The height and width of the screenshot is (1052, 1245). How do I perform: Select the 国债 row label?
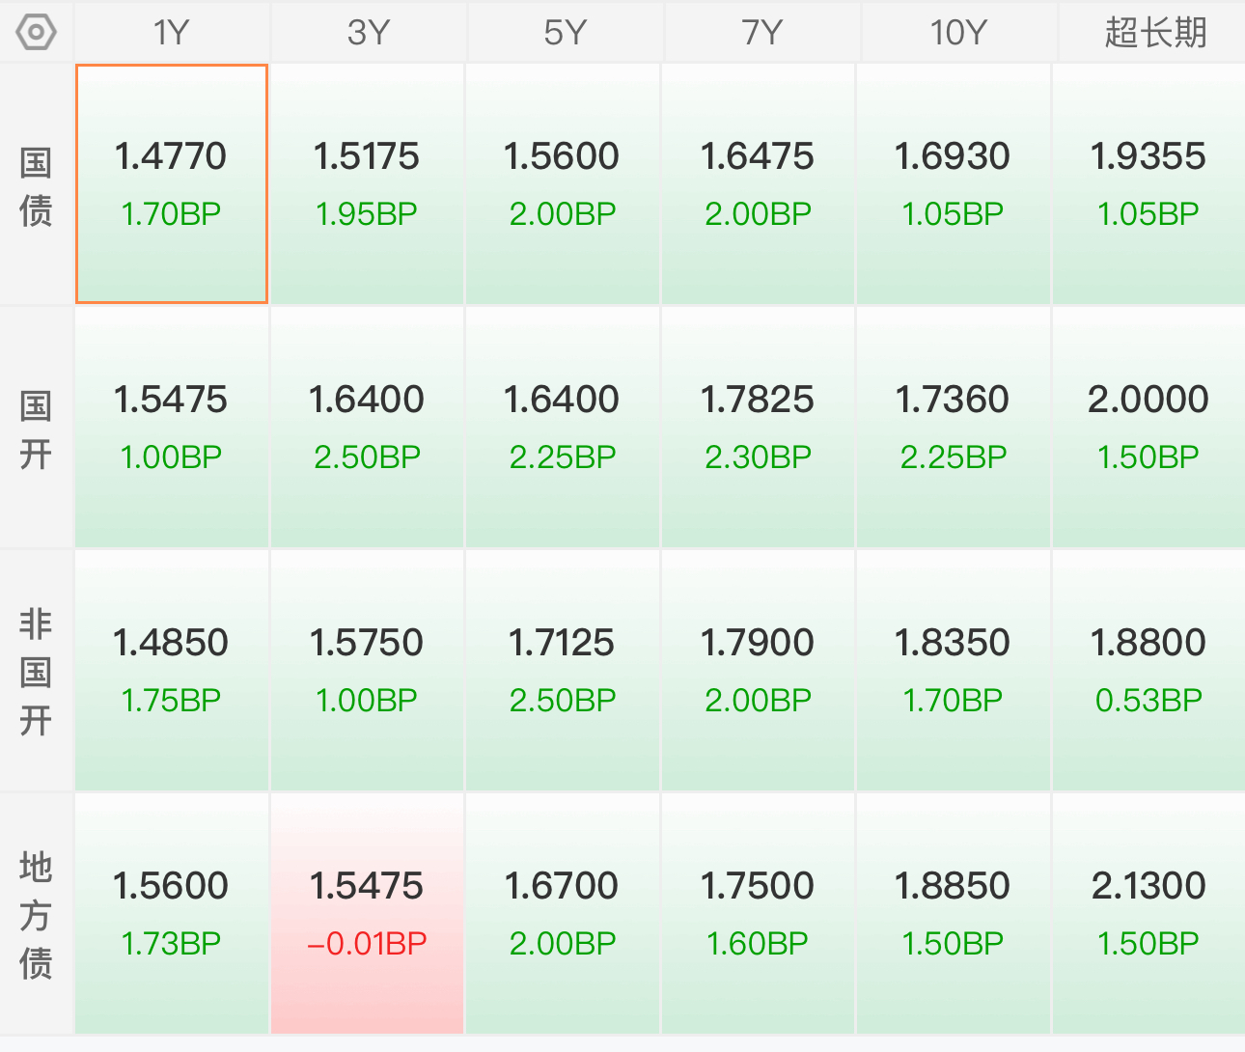(x=36, y=185)
